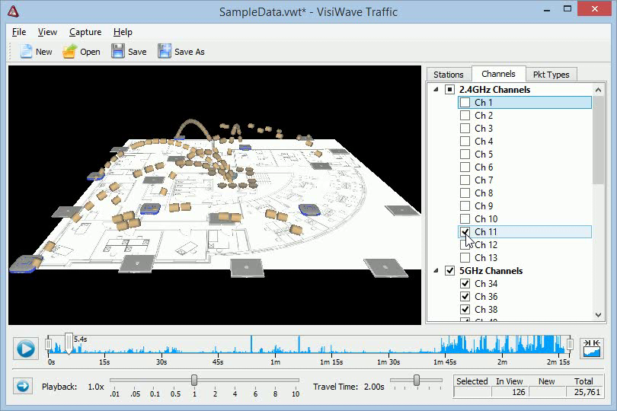The image size is (617, 411).
Task: Click the 2m label on the timeline
Action: click(502, 362)
